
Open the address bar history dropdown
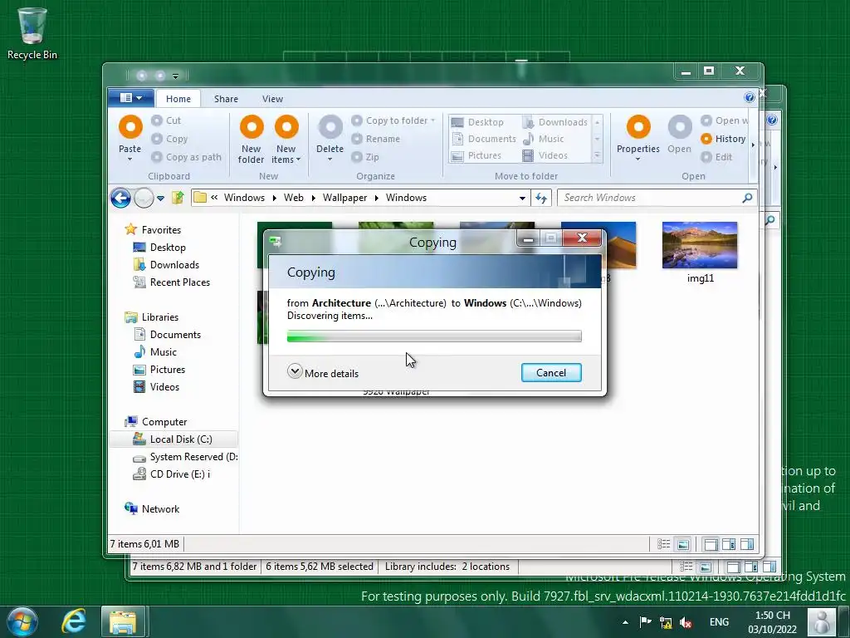tap(522, 198)
